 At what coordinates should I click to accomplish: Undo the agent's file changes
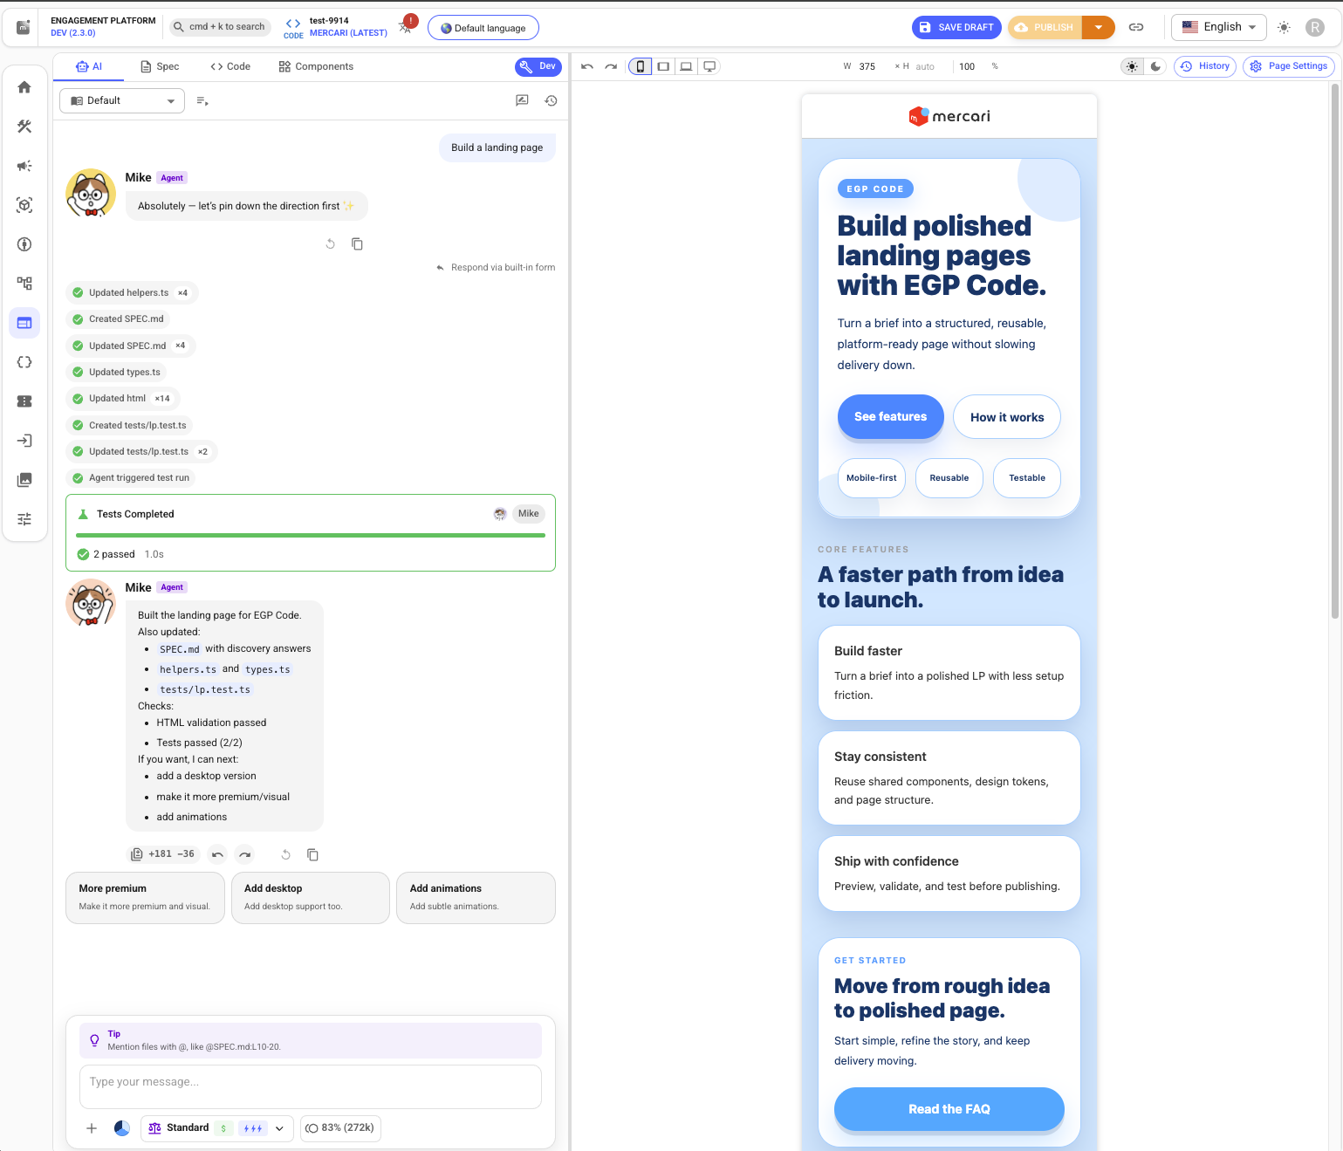tap(218, 854)
